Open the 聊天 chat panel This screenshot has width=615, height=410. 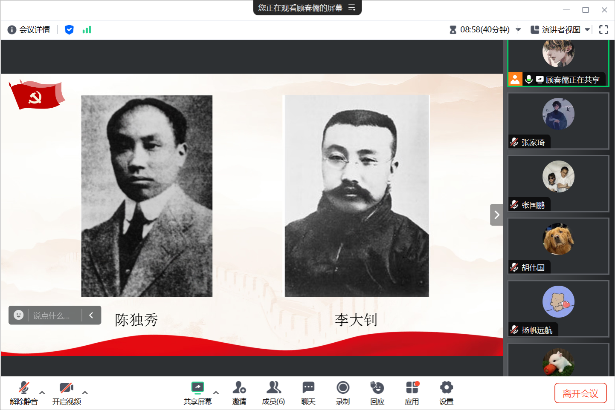click(308, 392)
